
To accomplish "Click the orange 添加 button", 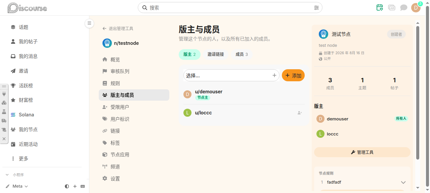I will click(x=293, y=76).
